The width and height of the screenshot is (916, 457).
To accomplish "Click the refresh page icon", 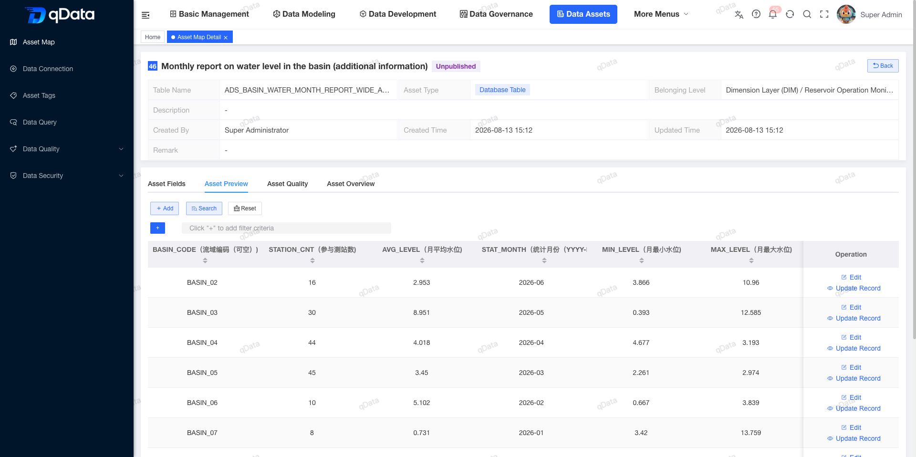I will pyautogui.click(x=790, y=14).
